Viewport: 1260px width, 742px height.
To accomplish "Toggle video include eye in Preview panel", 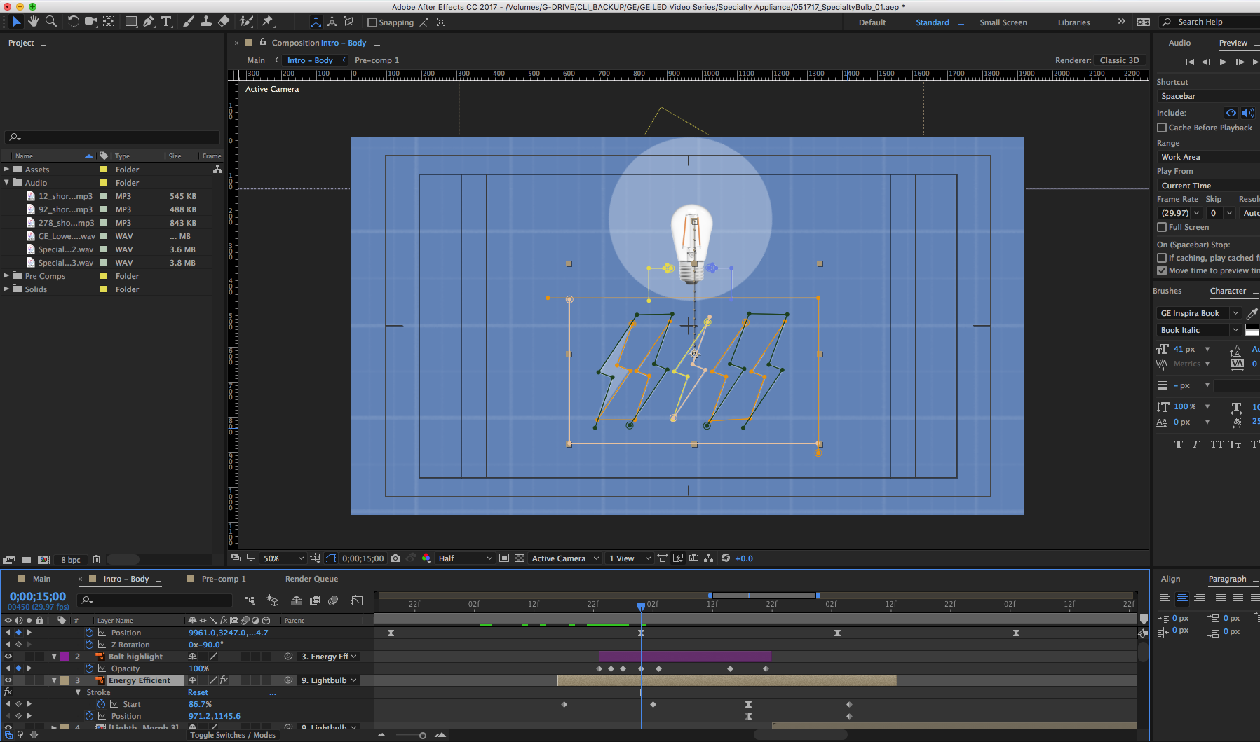I will coord(1231,112).
